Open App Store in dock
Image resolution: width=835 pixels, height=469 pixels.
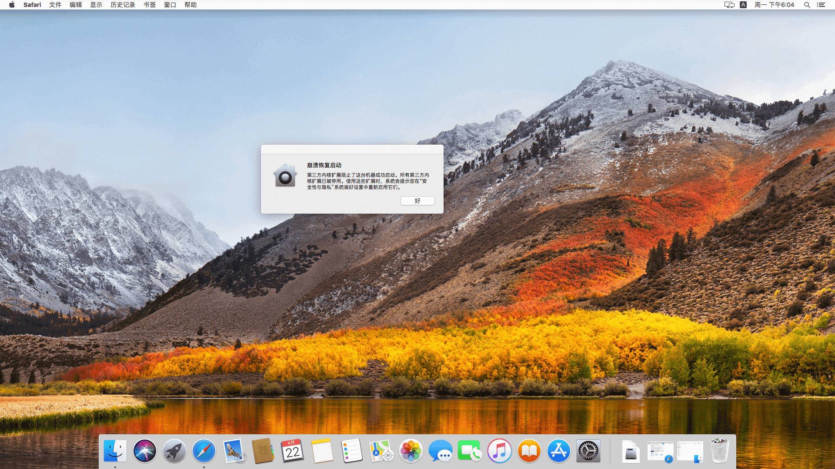(x=558, y=451)
